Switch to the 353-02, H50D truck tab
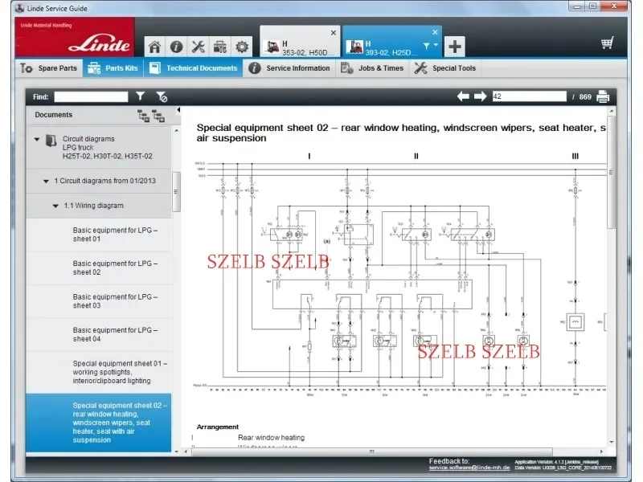The image size is (643, 482). coord(301,42)
